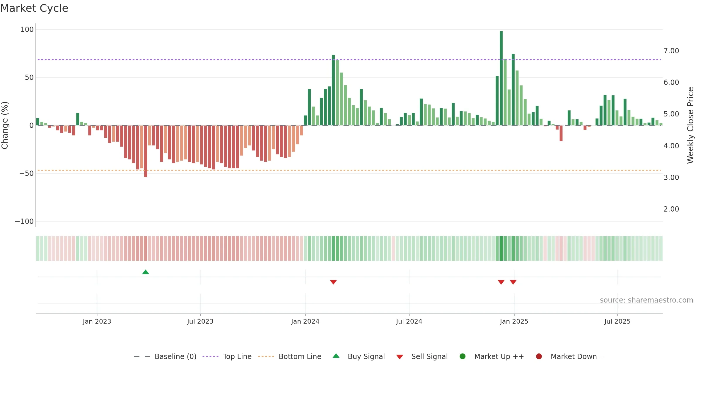Toggle the Baseline (0) legend entry
The image size is (703, 395).
tap(165, 356)
